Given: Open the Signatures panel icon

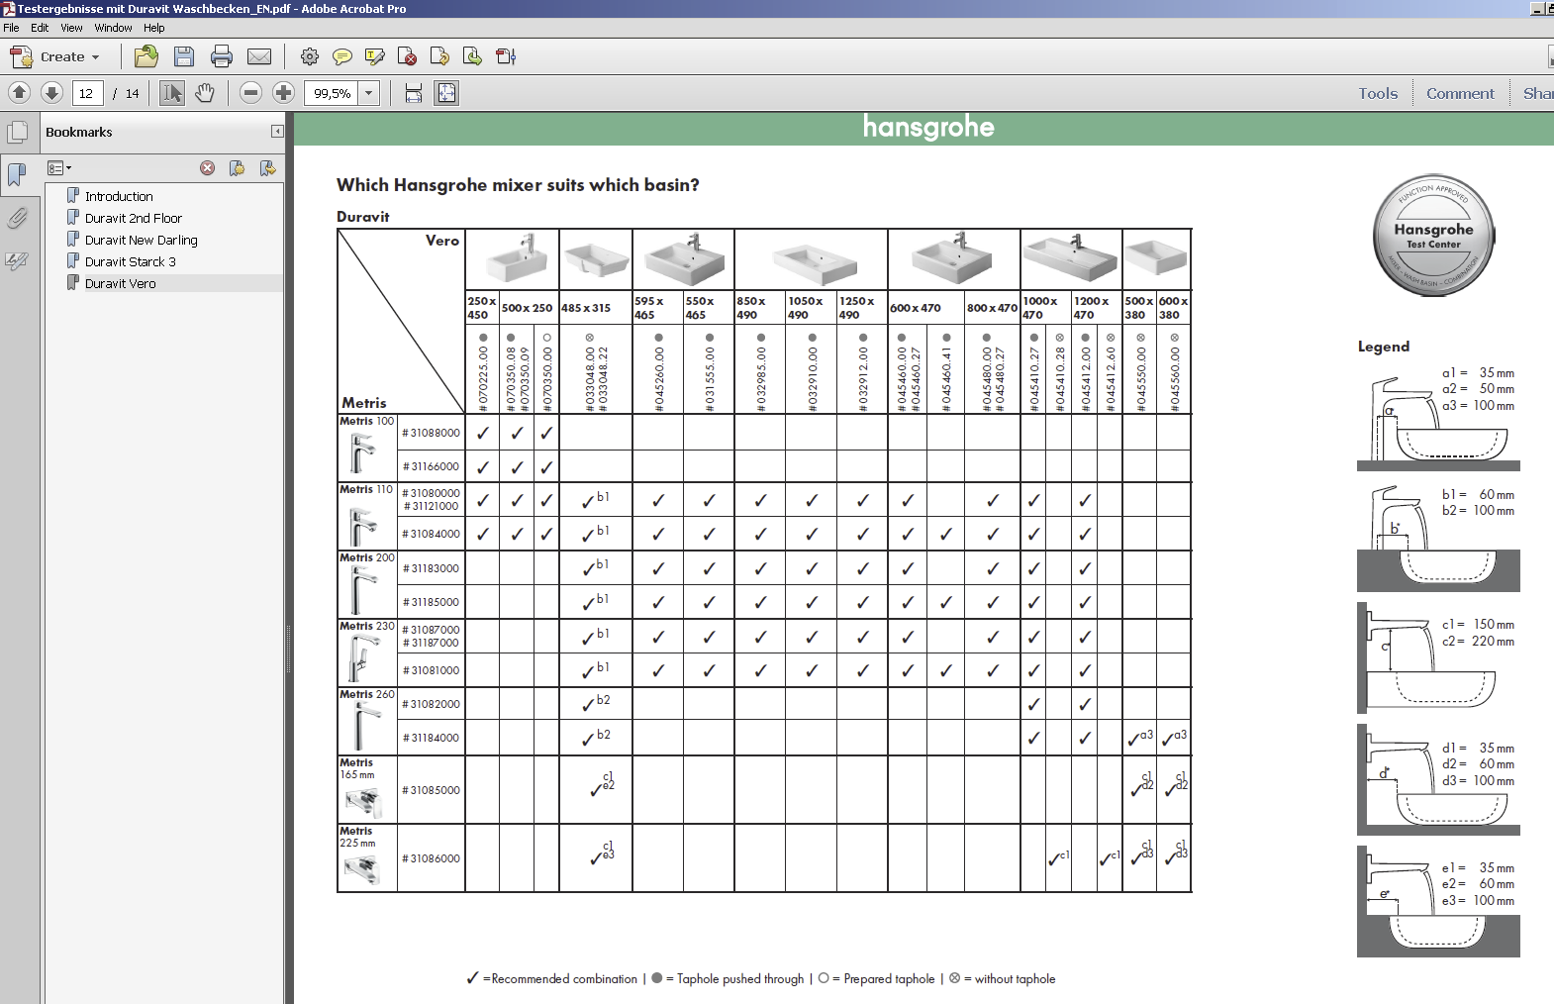Looking at the screenshot, I should tap(17, 261).
